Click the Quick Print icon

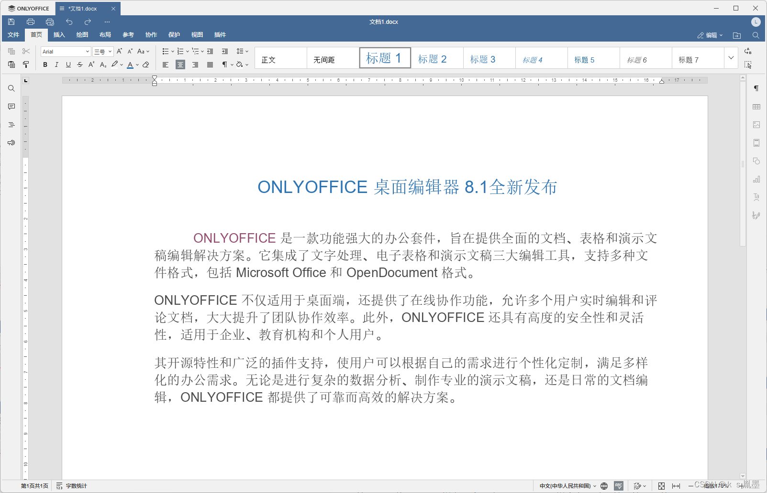click(50, 22)
